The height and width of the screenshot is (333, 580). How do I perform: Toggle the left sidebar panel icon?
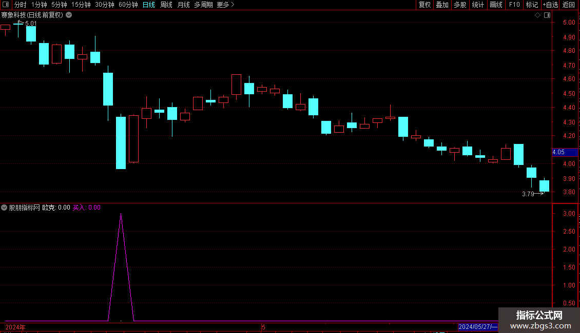pos(6,5)
